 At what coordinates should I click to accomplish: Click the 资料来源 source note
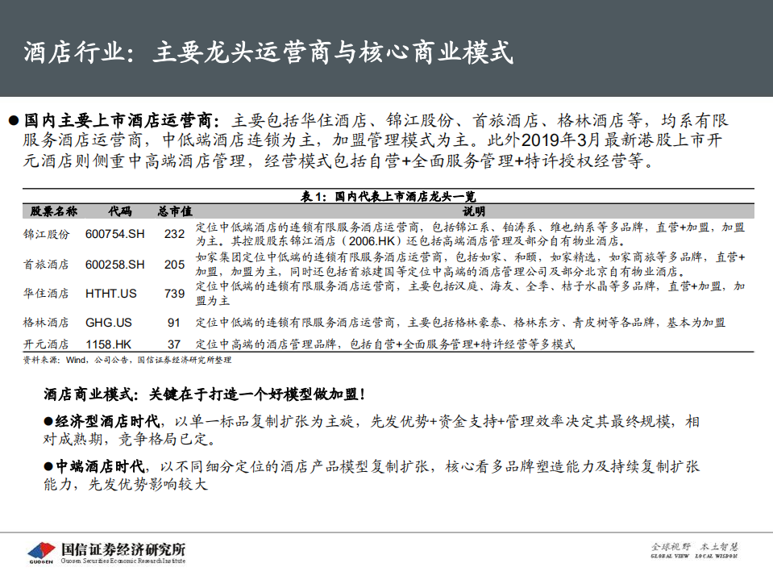pyautogui.click(x=129, y=361)
